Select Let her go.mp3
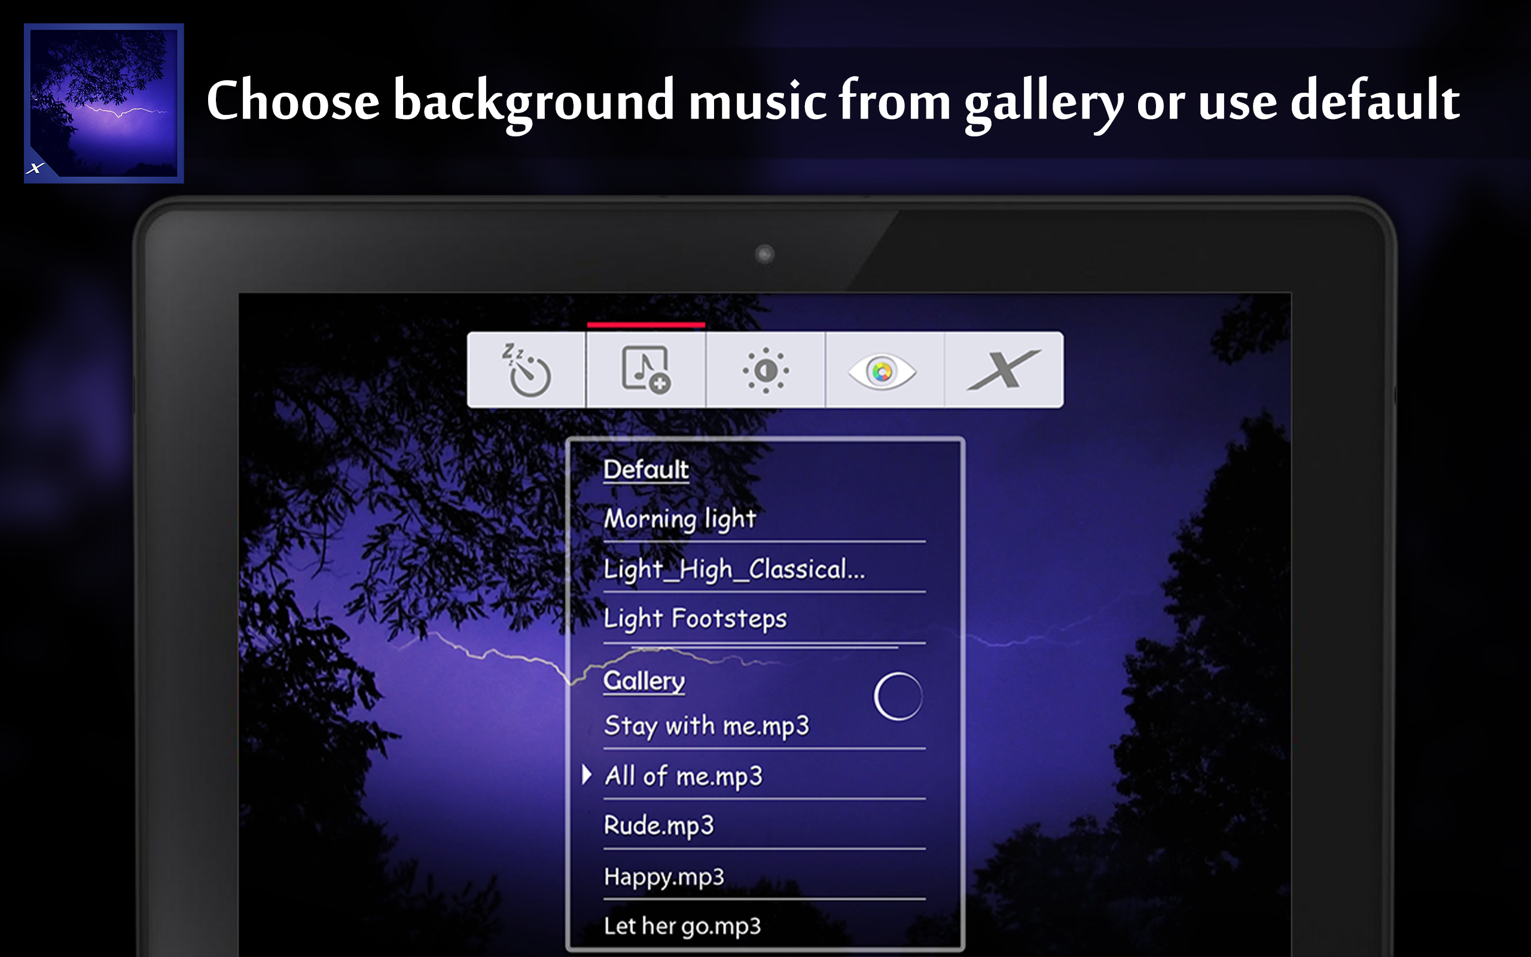The height and width of the screenshot is (957, 1531). click(682, 926)
